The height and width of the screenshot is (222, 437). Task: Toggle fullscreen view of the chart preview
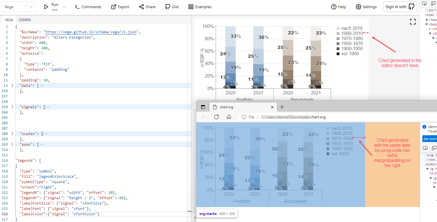coord(413,22)
